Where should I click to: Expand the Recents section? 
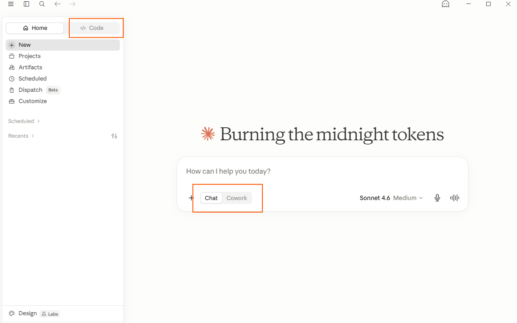(x=21, y=136)
